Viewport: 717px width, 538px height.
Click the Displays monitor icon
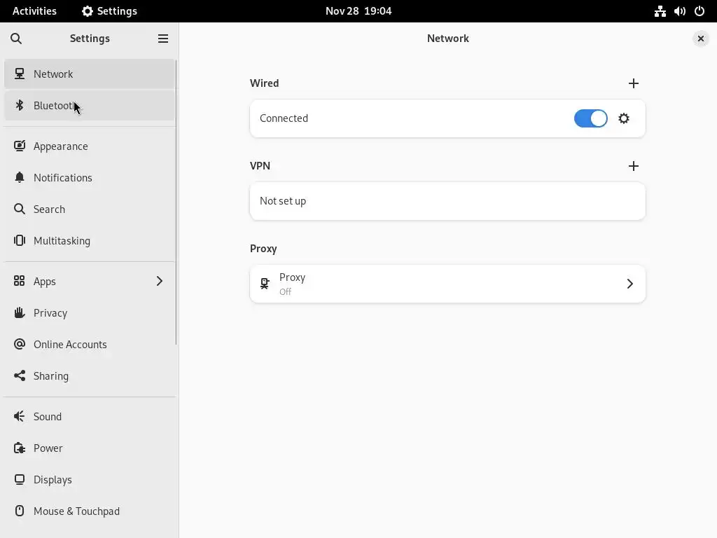(19, 479)
